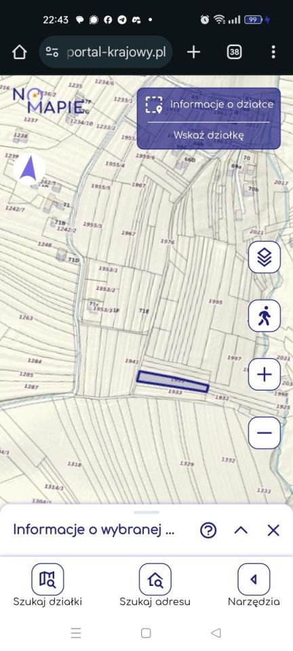Close the Informacje o wybranej panel
The width and height of the screenshot is (293, 651).
pyautogui.click(x=273, y=530)
